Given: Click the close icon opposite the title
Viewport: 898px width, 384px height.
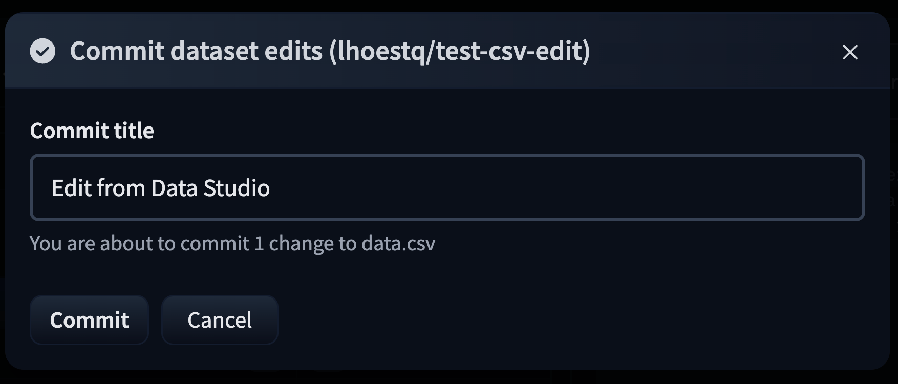Looking at the screenshot, I should [850, 52].
